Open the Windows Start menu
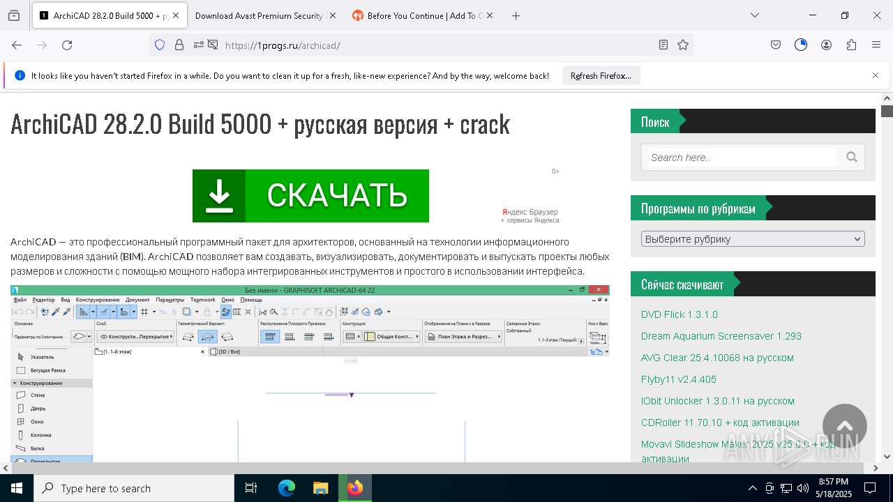893x502 pixels. click(x=17, y=488)
